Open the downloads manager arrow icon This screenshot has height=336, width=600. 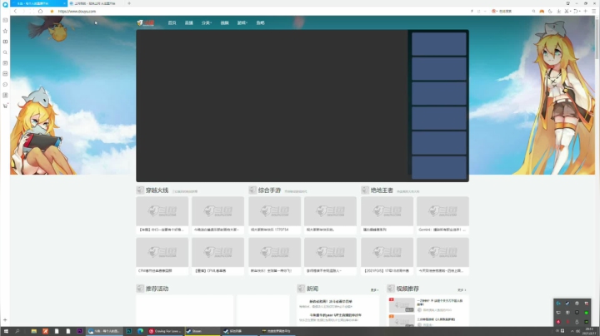click(558, 12)
